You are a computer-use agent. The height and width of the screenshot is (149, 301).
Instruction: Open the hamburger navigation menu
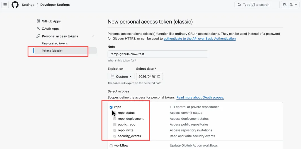click(x=5, y=5)
